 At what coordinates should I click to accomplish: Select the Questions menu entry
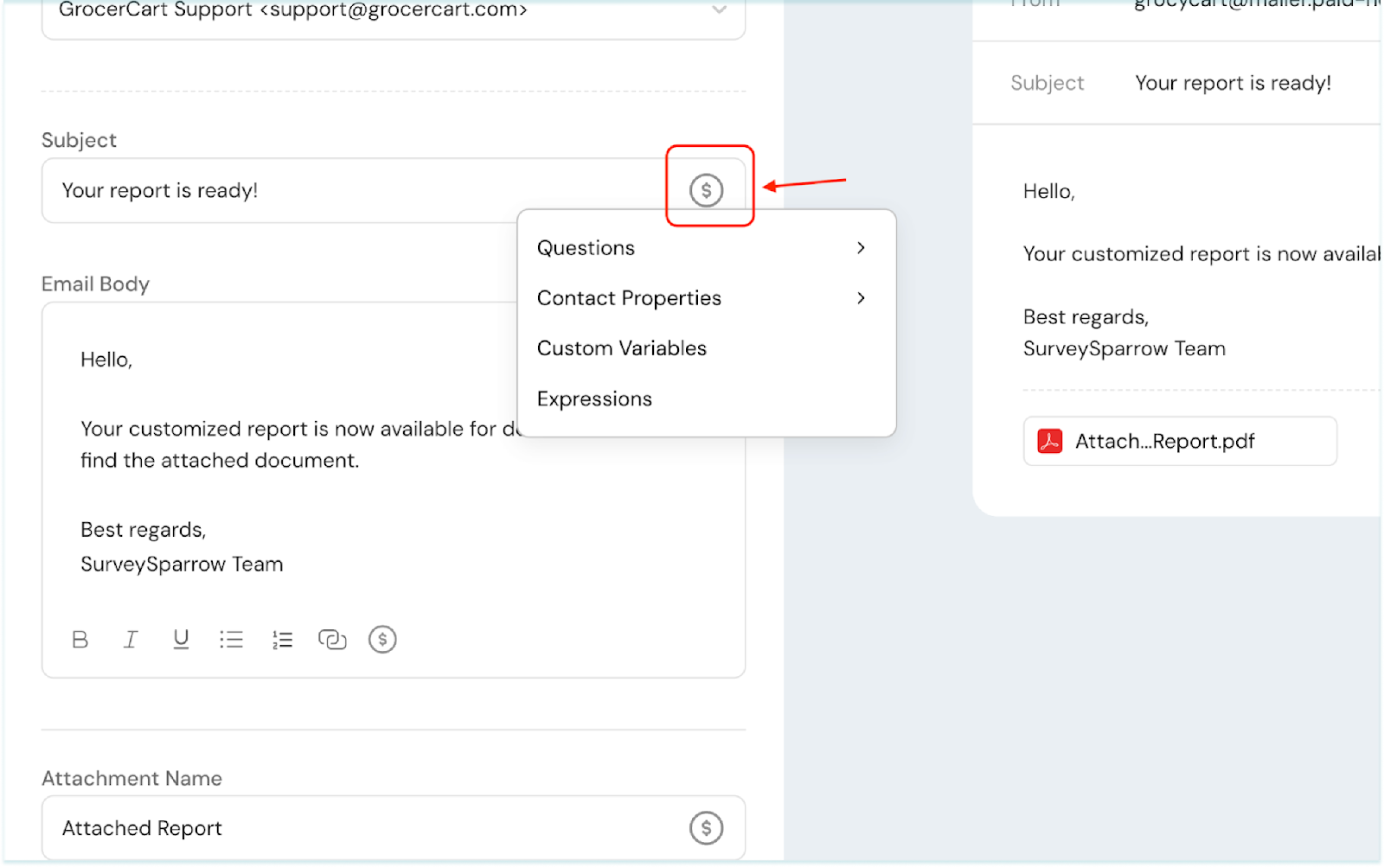pos(586,248)
